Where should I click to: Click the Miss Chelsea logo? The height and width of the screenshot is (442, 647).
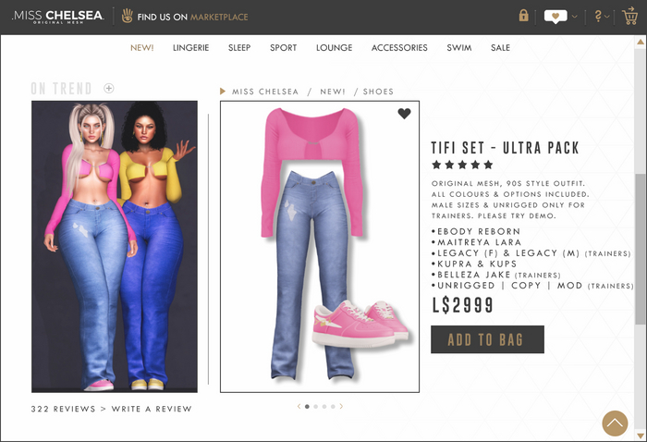(57, 17)
